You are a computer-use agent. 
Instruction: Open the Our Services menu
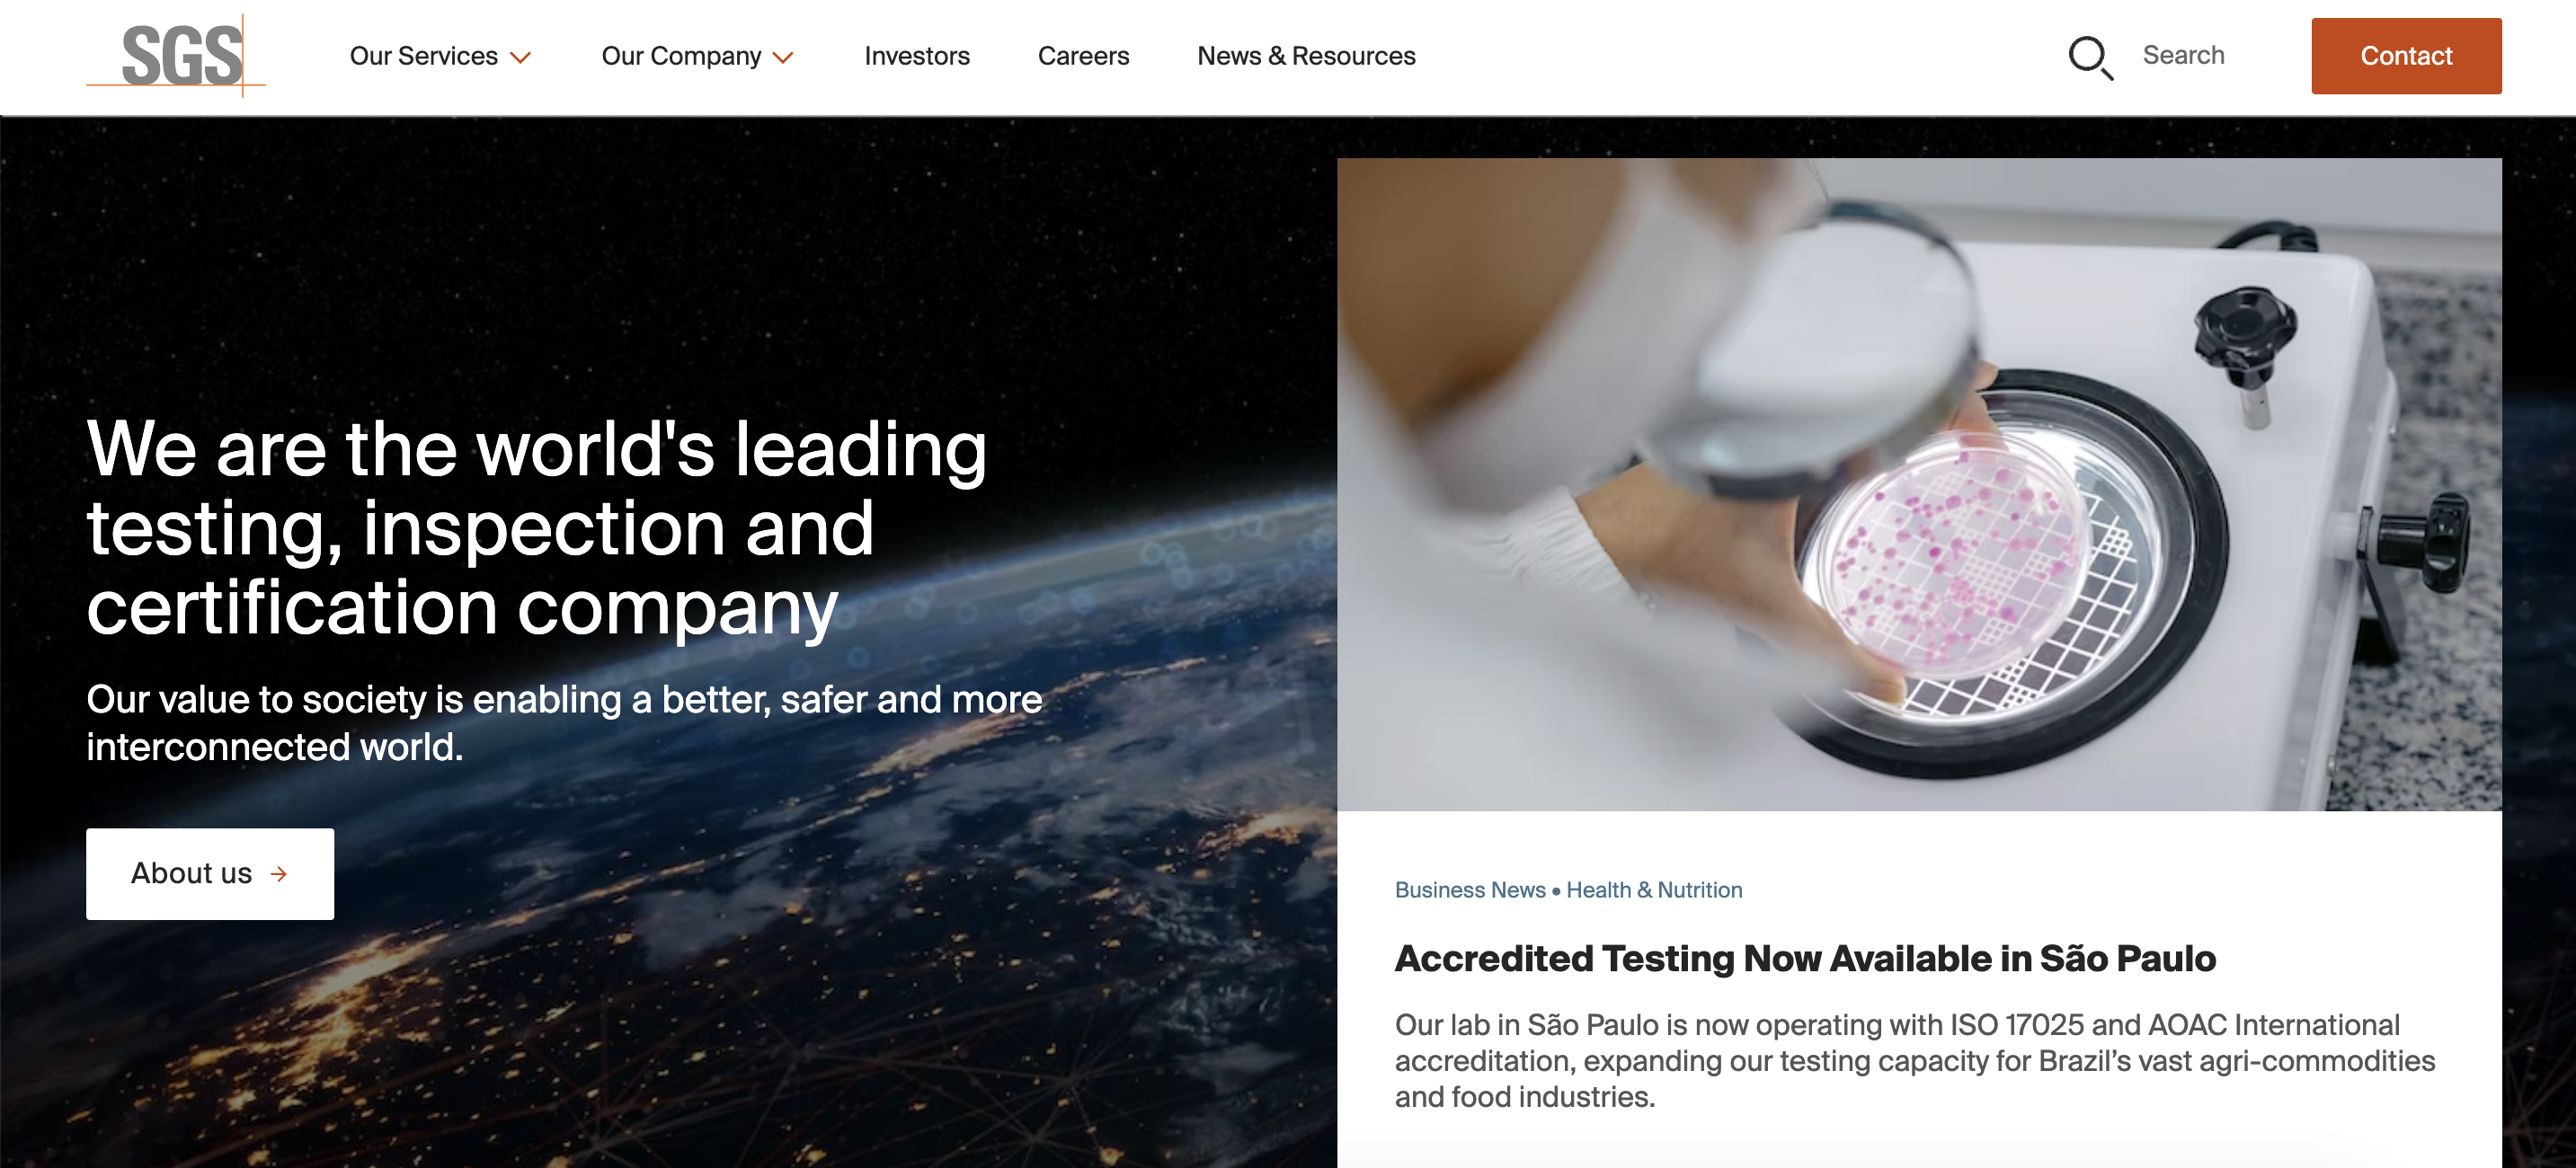point(440,56)
